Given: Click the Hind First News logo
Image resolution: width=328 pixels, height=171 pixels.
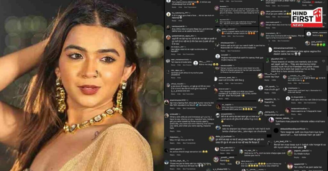Looking at the screenshot, I should point(307,18).
